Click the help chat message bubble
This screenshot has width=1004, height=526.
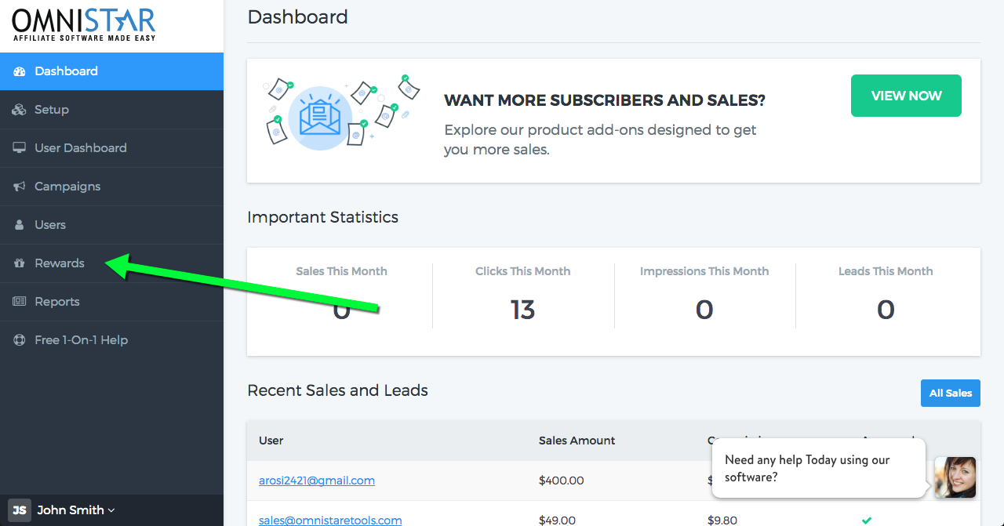[819, 468]
